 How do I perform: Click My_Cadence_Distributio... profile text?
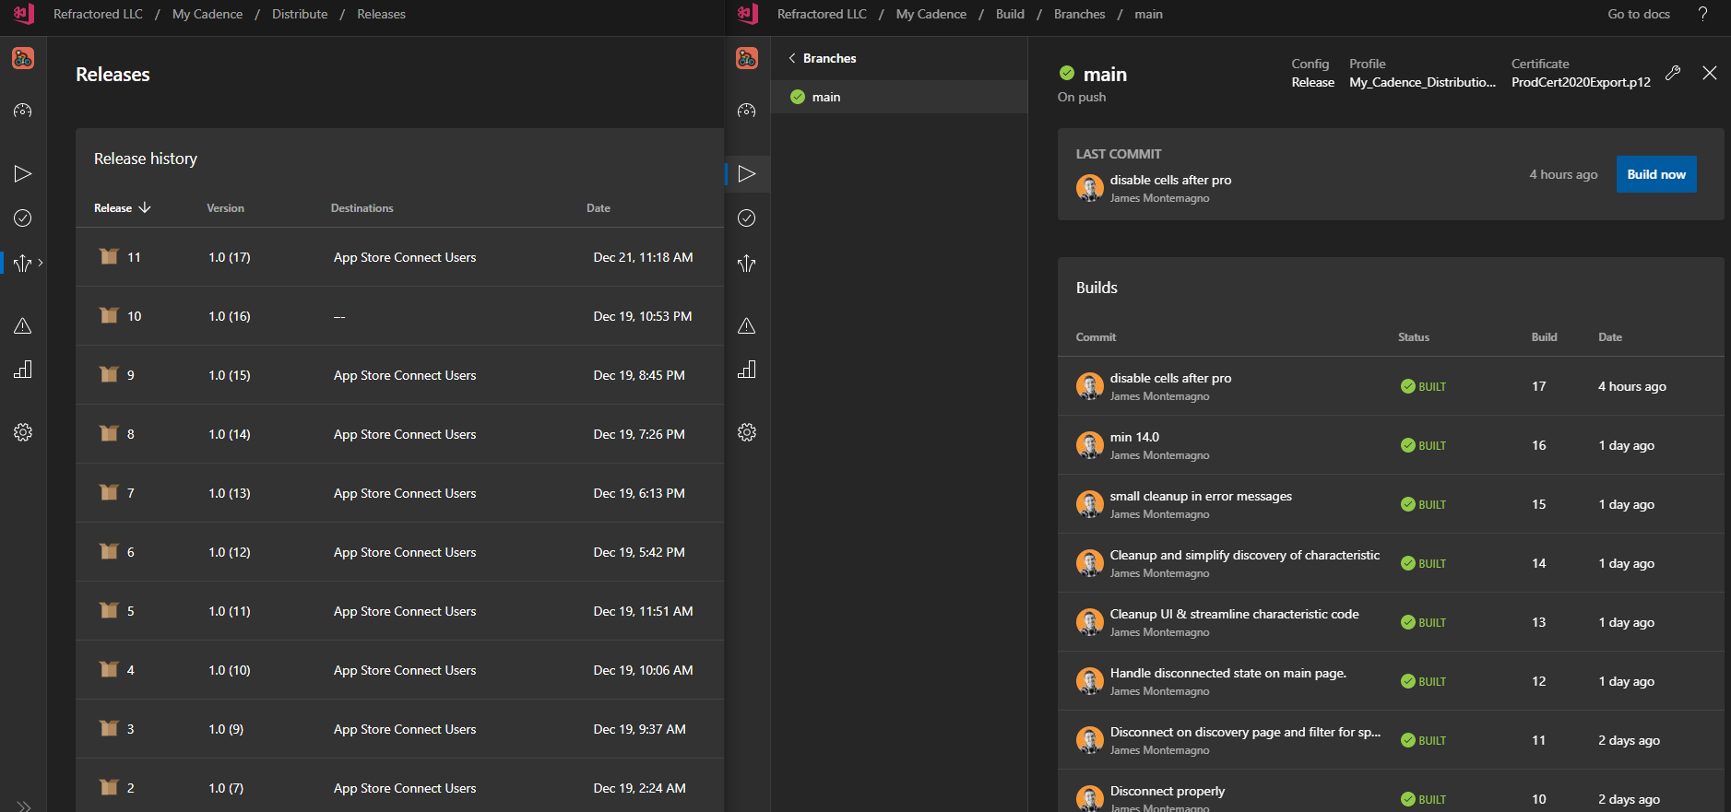click(x=1422, y=82)
